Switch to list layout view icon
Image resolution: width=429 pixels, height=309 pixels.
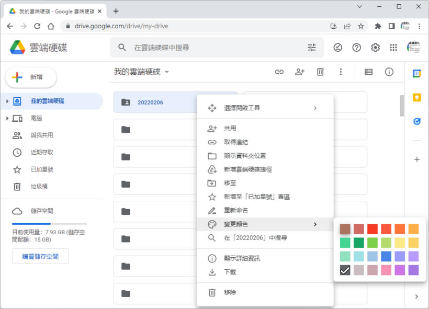click(369, 72)
